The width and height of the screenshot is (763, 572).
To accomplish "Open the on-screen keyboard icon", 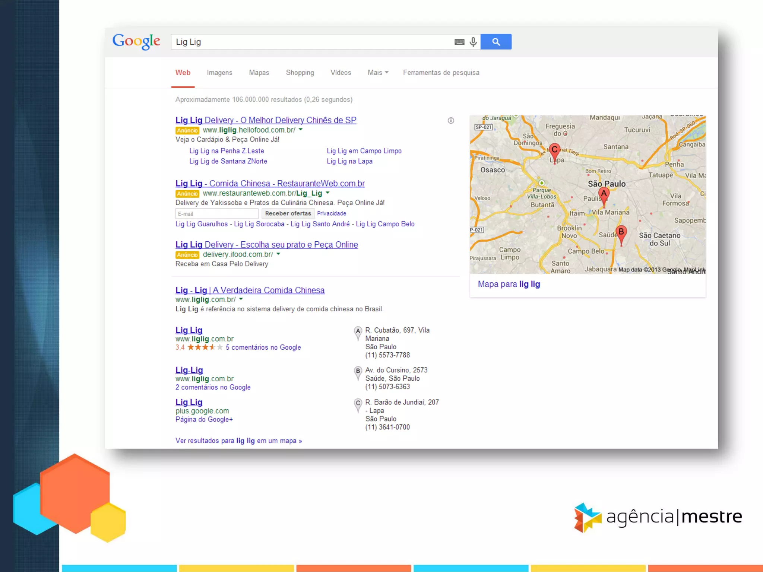I will (459, 42).
